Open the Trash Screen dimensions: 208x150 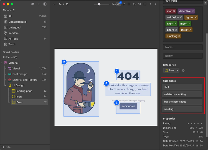25,44
